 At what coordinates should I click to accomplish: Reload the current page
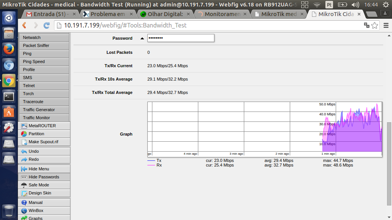[46, 25]
